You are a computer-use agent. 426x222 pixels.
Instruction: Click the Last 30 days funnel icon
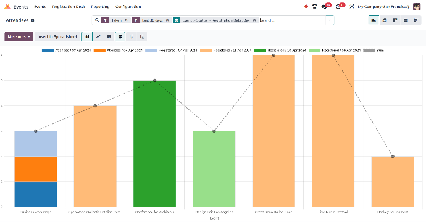coord(136,20)
